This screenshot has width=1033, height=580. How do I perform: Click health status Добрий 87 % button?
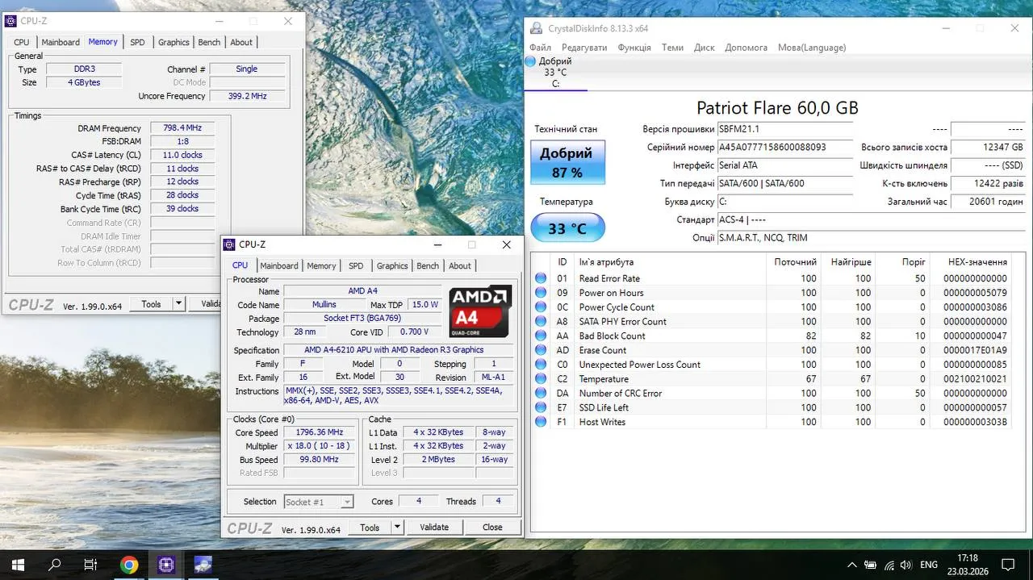[567, 162]
